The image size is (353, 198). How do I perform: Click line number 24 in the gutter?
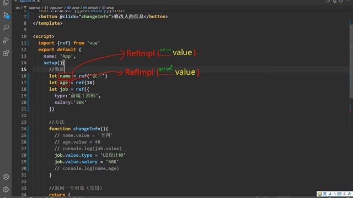[24, 129]
